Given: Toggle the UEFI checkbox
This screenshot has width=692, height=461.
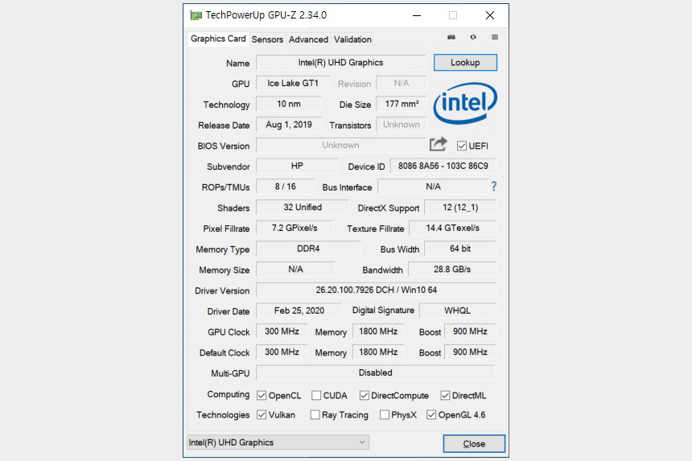Looking at the screenshot, I should tap(462, 146).
